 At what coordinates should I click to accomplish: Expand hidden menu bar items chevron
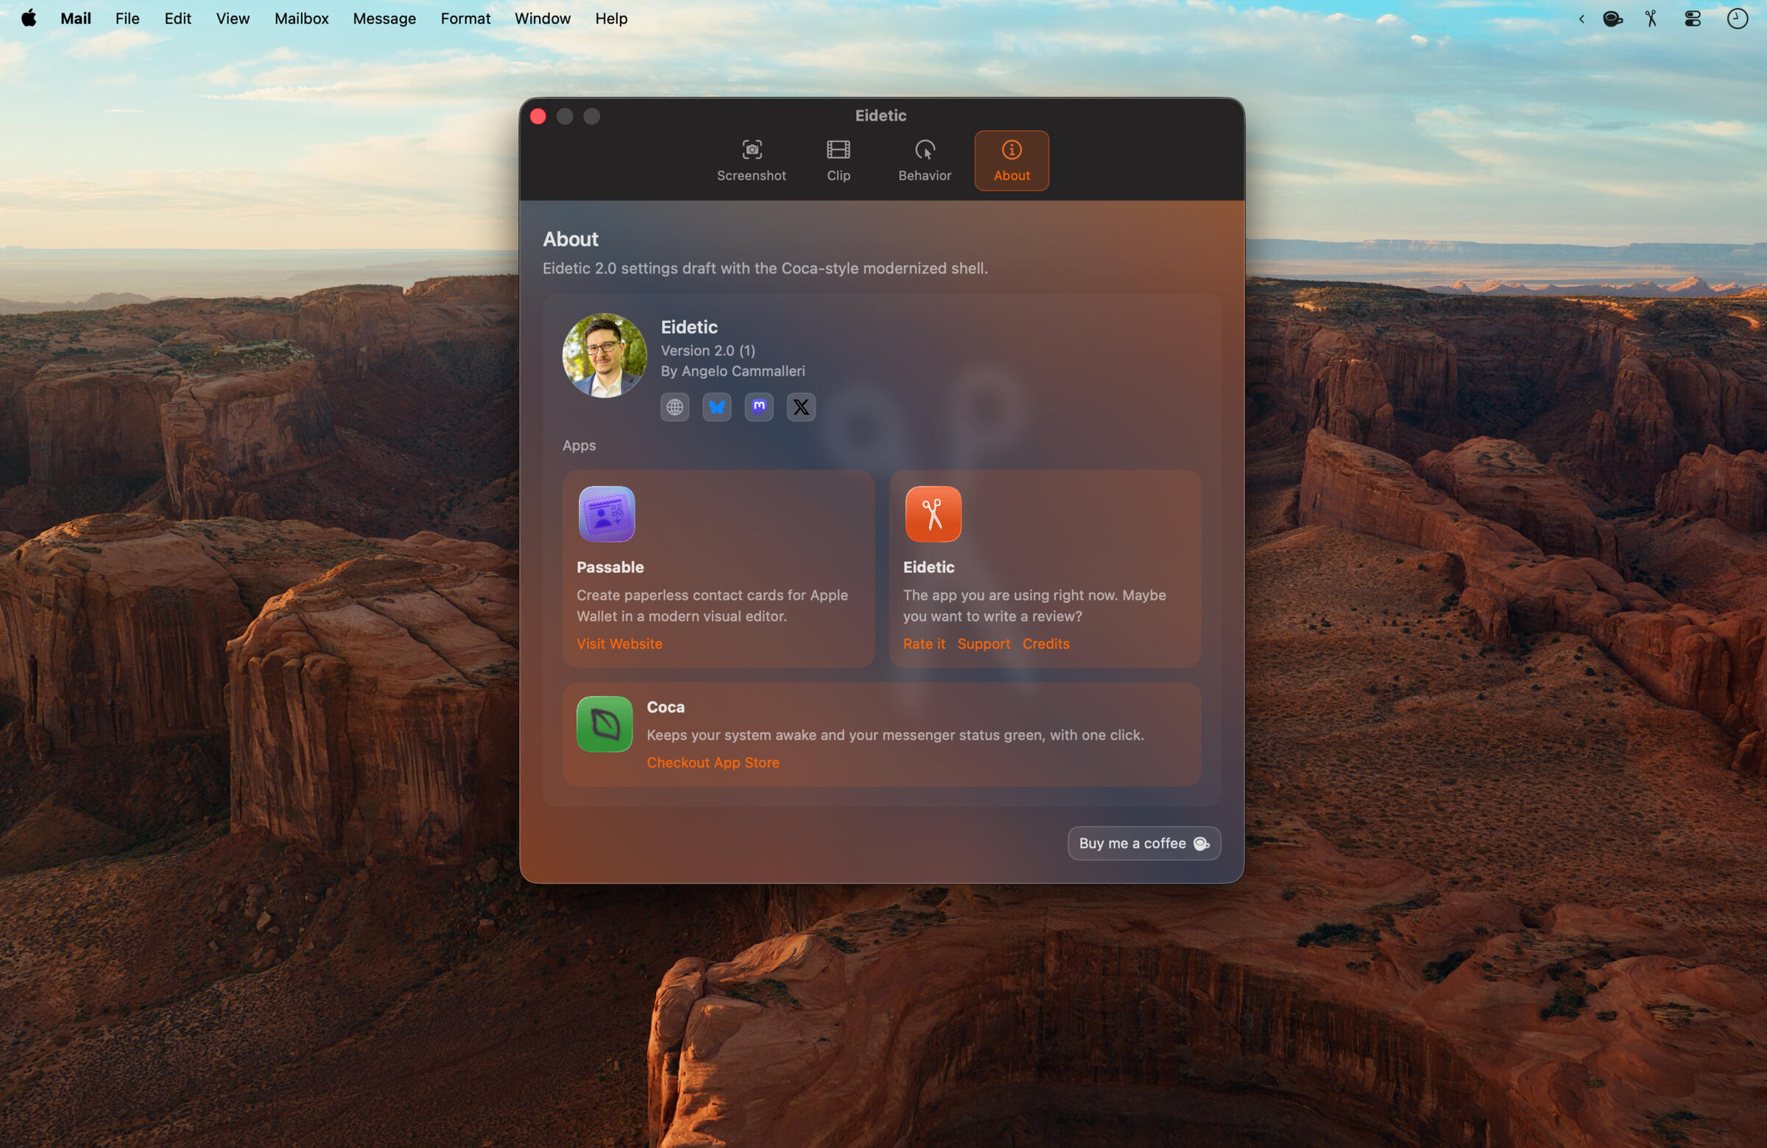coord(1581,18)
